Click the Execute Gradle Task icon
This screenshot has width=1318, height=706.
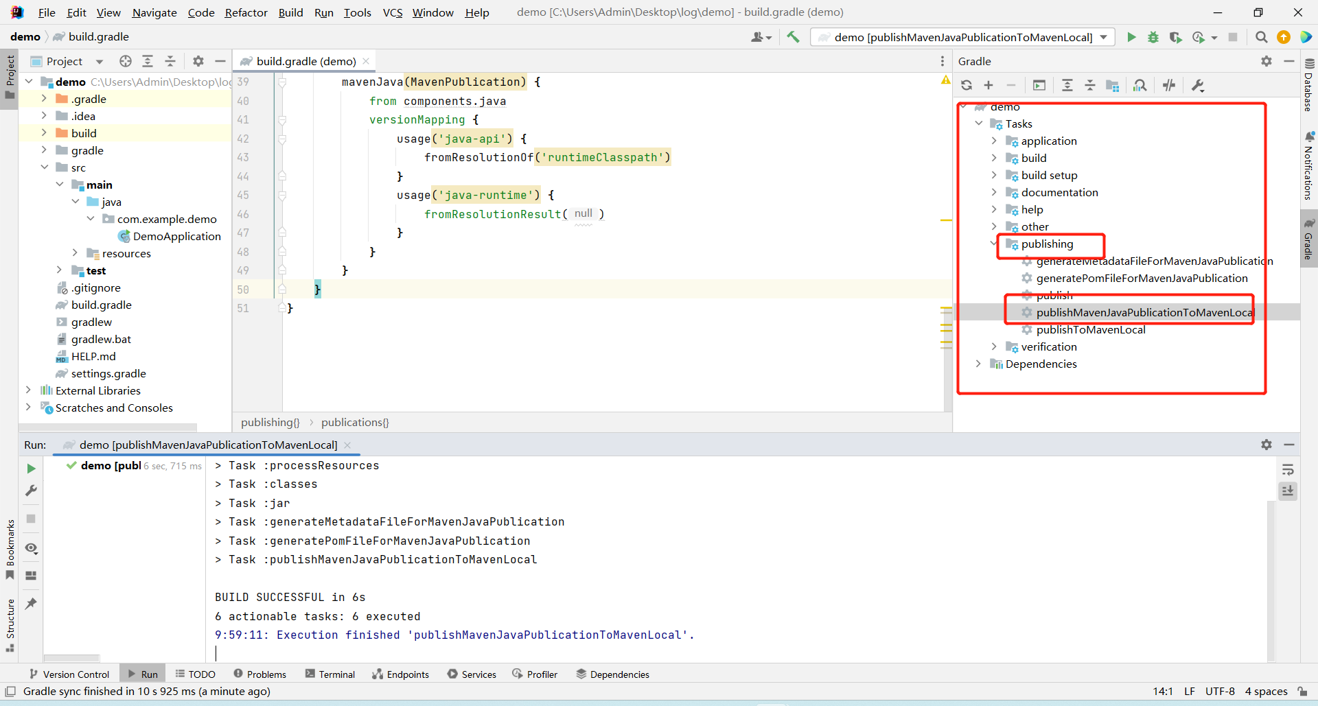1039,85
